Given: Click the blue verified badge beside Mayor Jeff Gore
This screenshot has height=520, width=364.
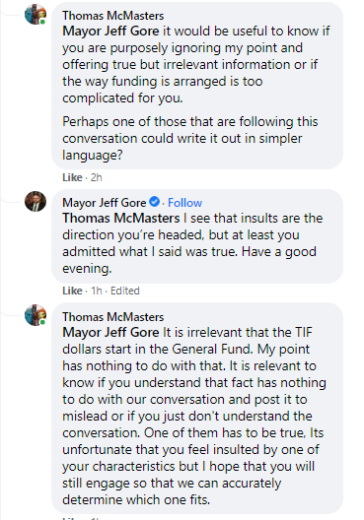Looking at the screenshot, I should click(154, 201).
